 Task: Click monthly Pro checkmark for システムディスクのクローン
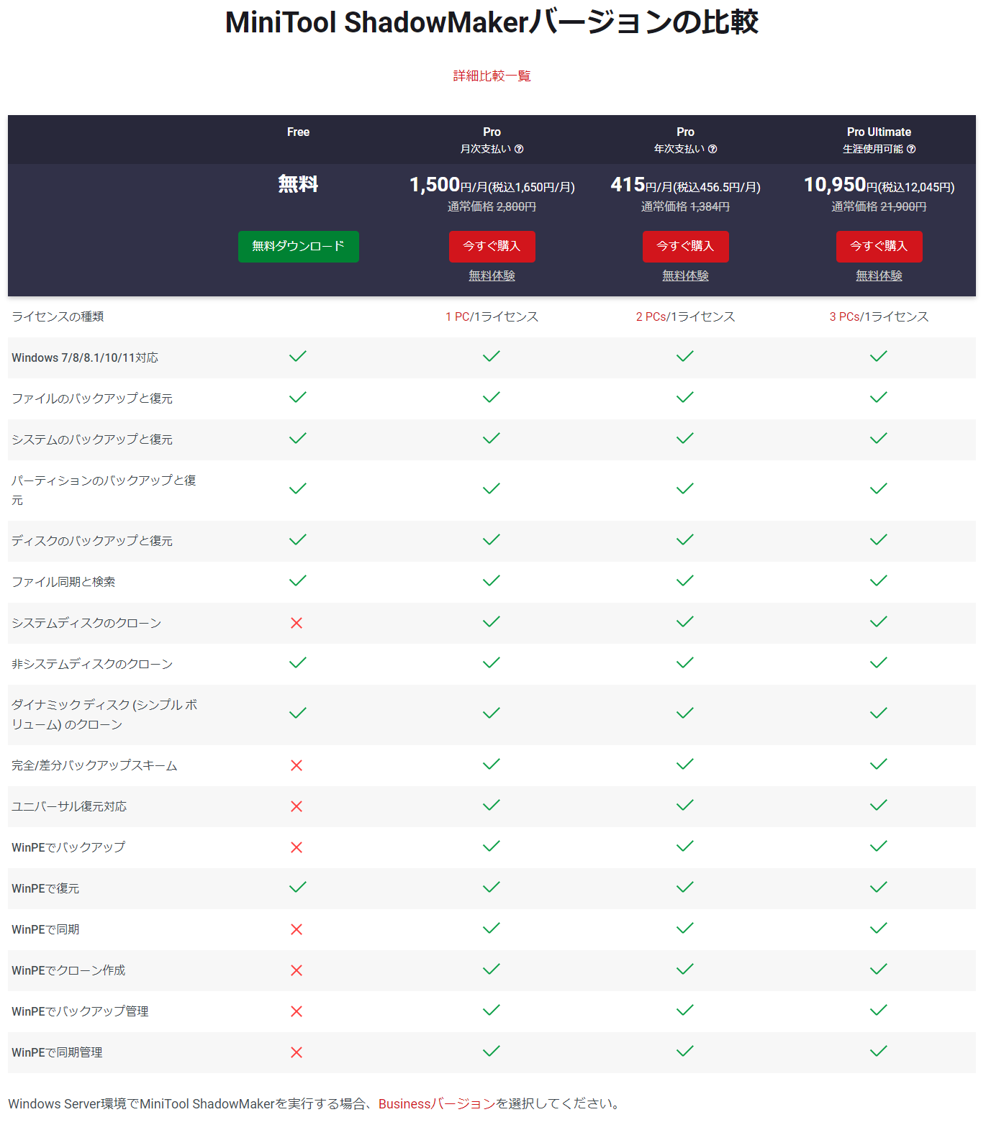492,621
